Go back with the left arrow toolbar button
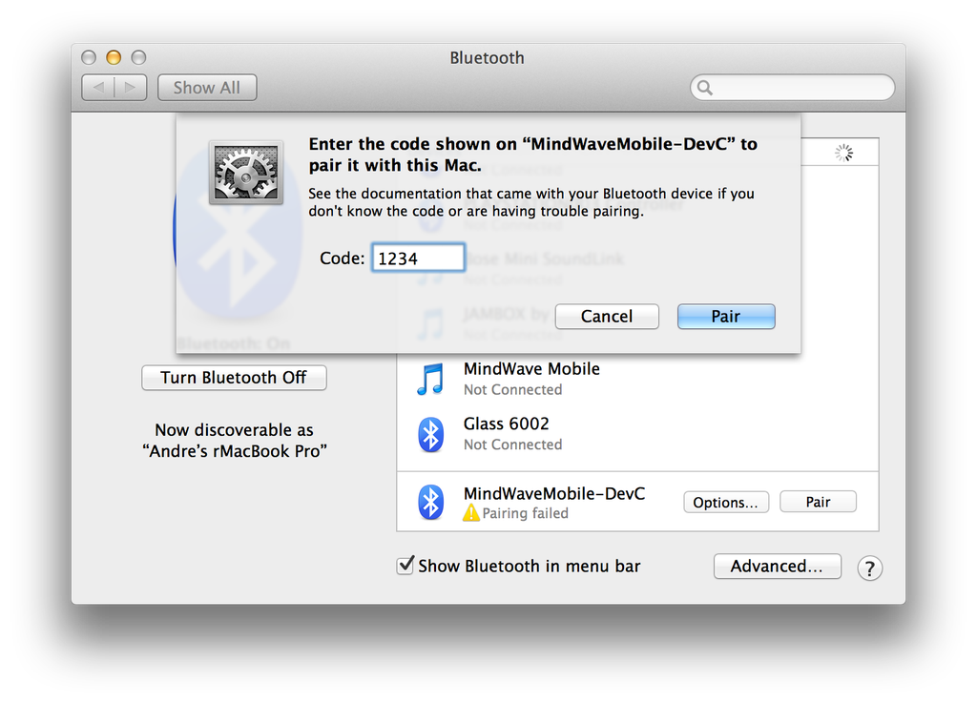Screen dimensions: 977x703 tap(98, 88)
